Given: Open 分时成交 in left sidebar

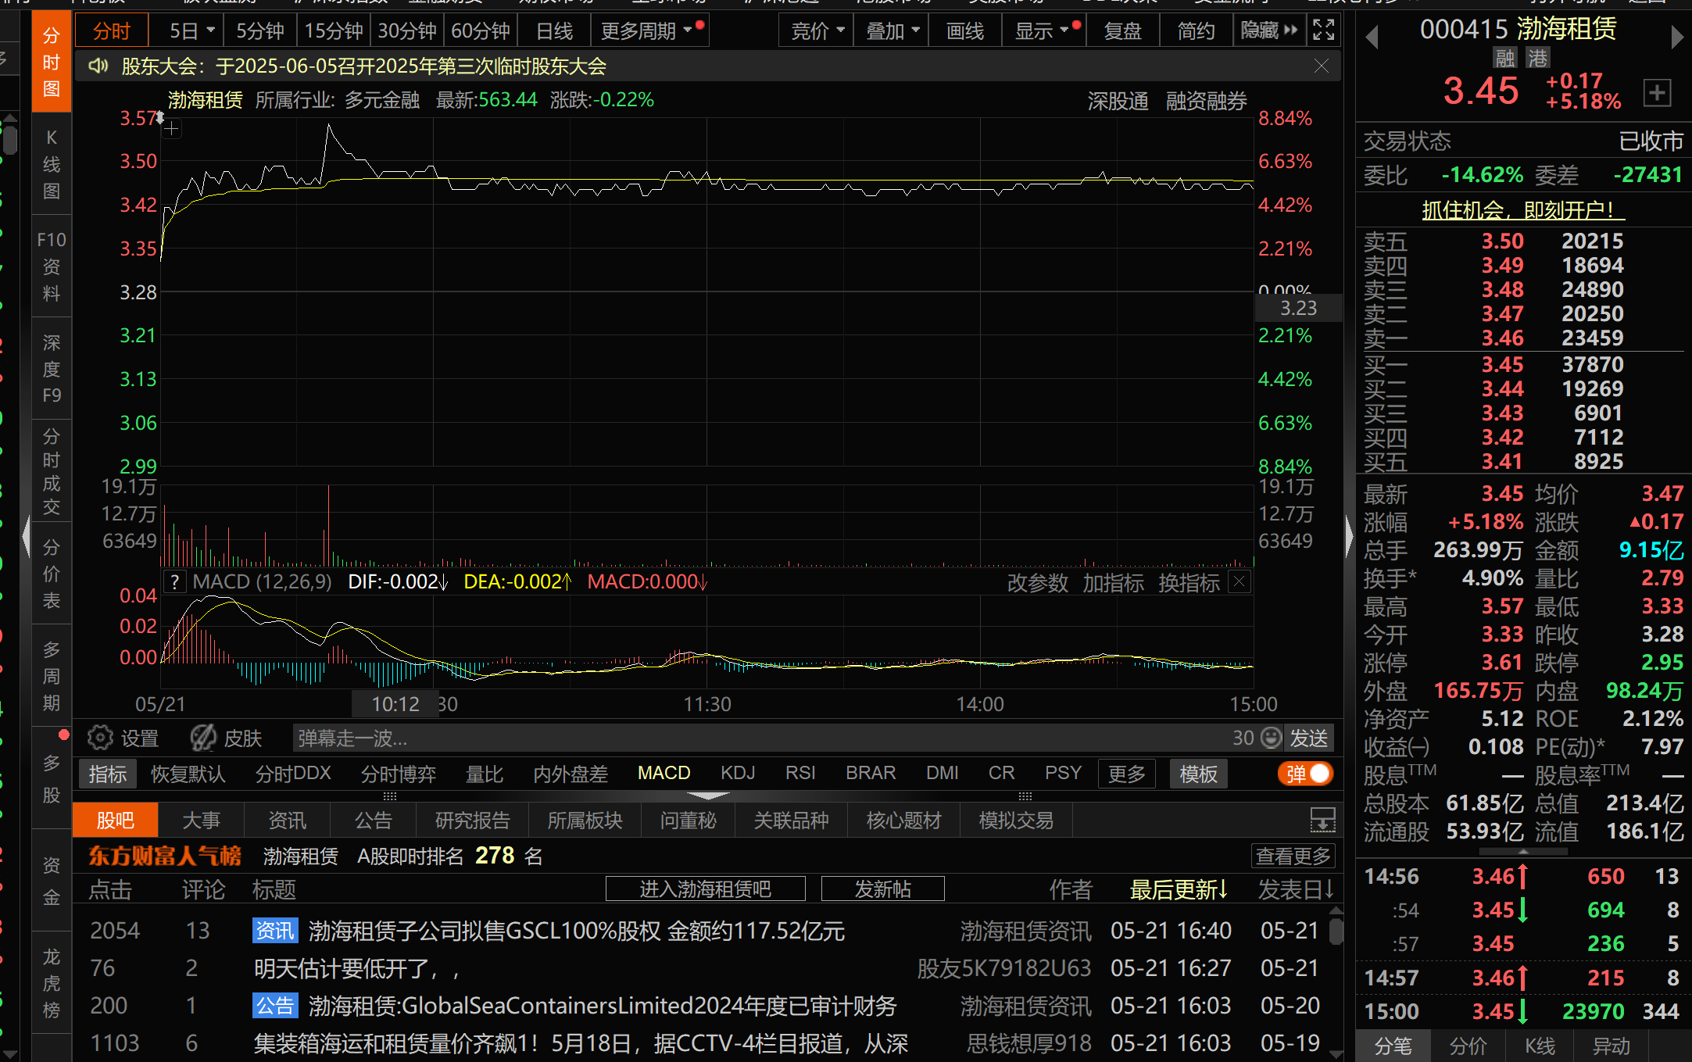Looking at the screenshot, I should click(x=52, y=471).
